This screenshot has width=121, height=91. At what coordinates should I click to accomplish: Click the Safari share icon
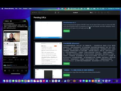(x=102, y=13)
